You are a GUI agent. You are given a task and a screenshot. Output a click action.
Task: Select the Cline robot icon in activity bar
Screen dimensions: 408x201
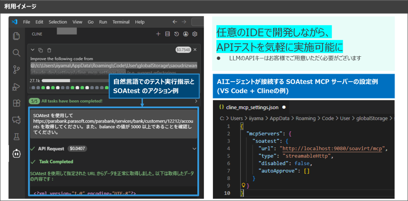(x=16, y=154)
